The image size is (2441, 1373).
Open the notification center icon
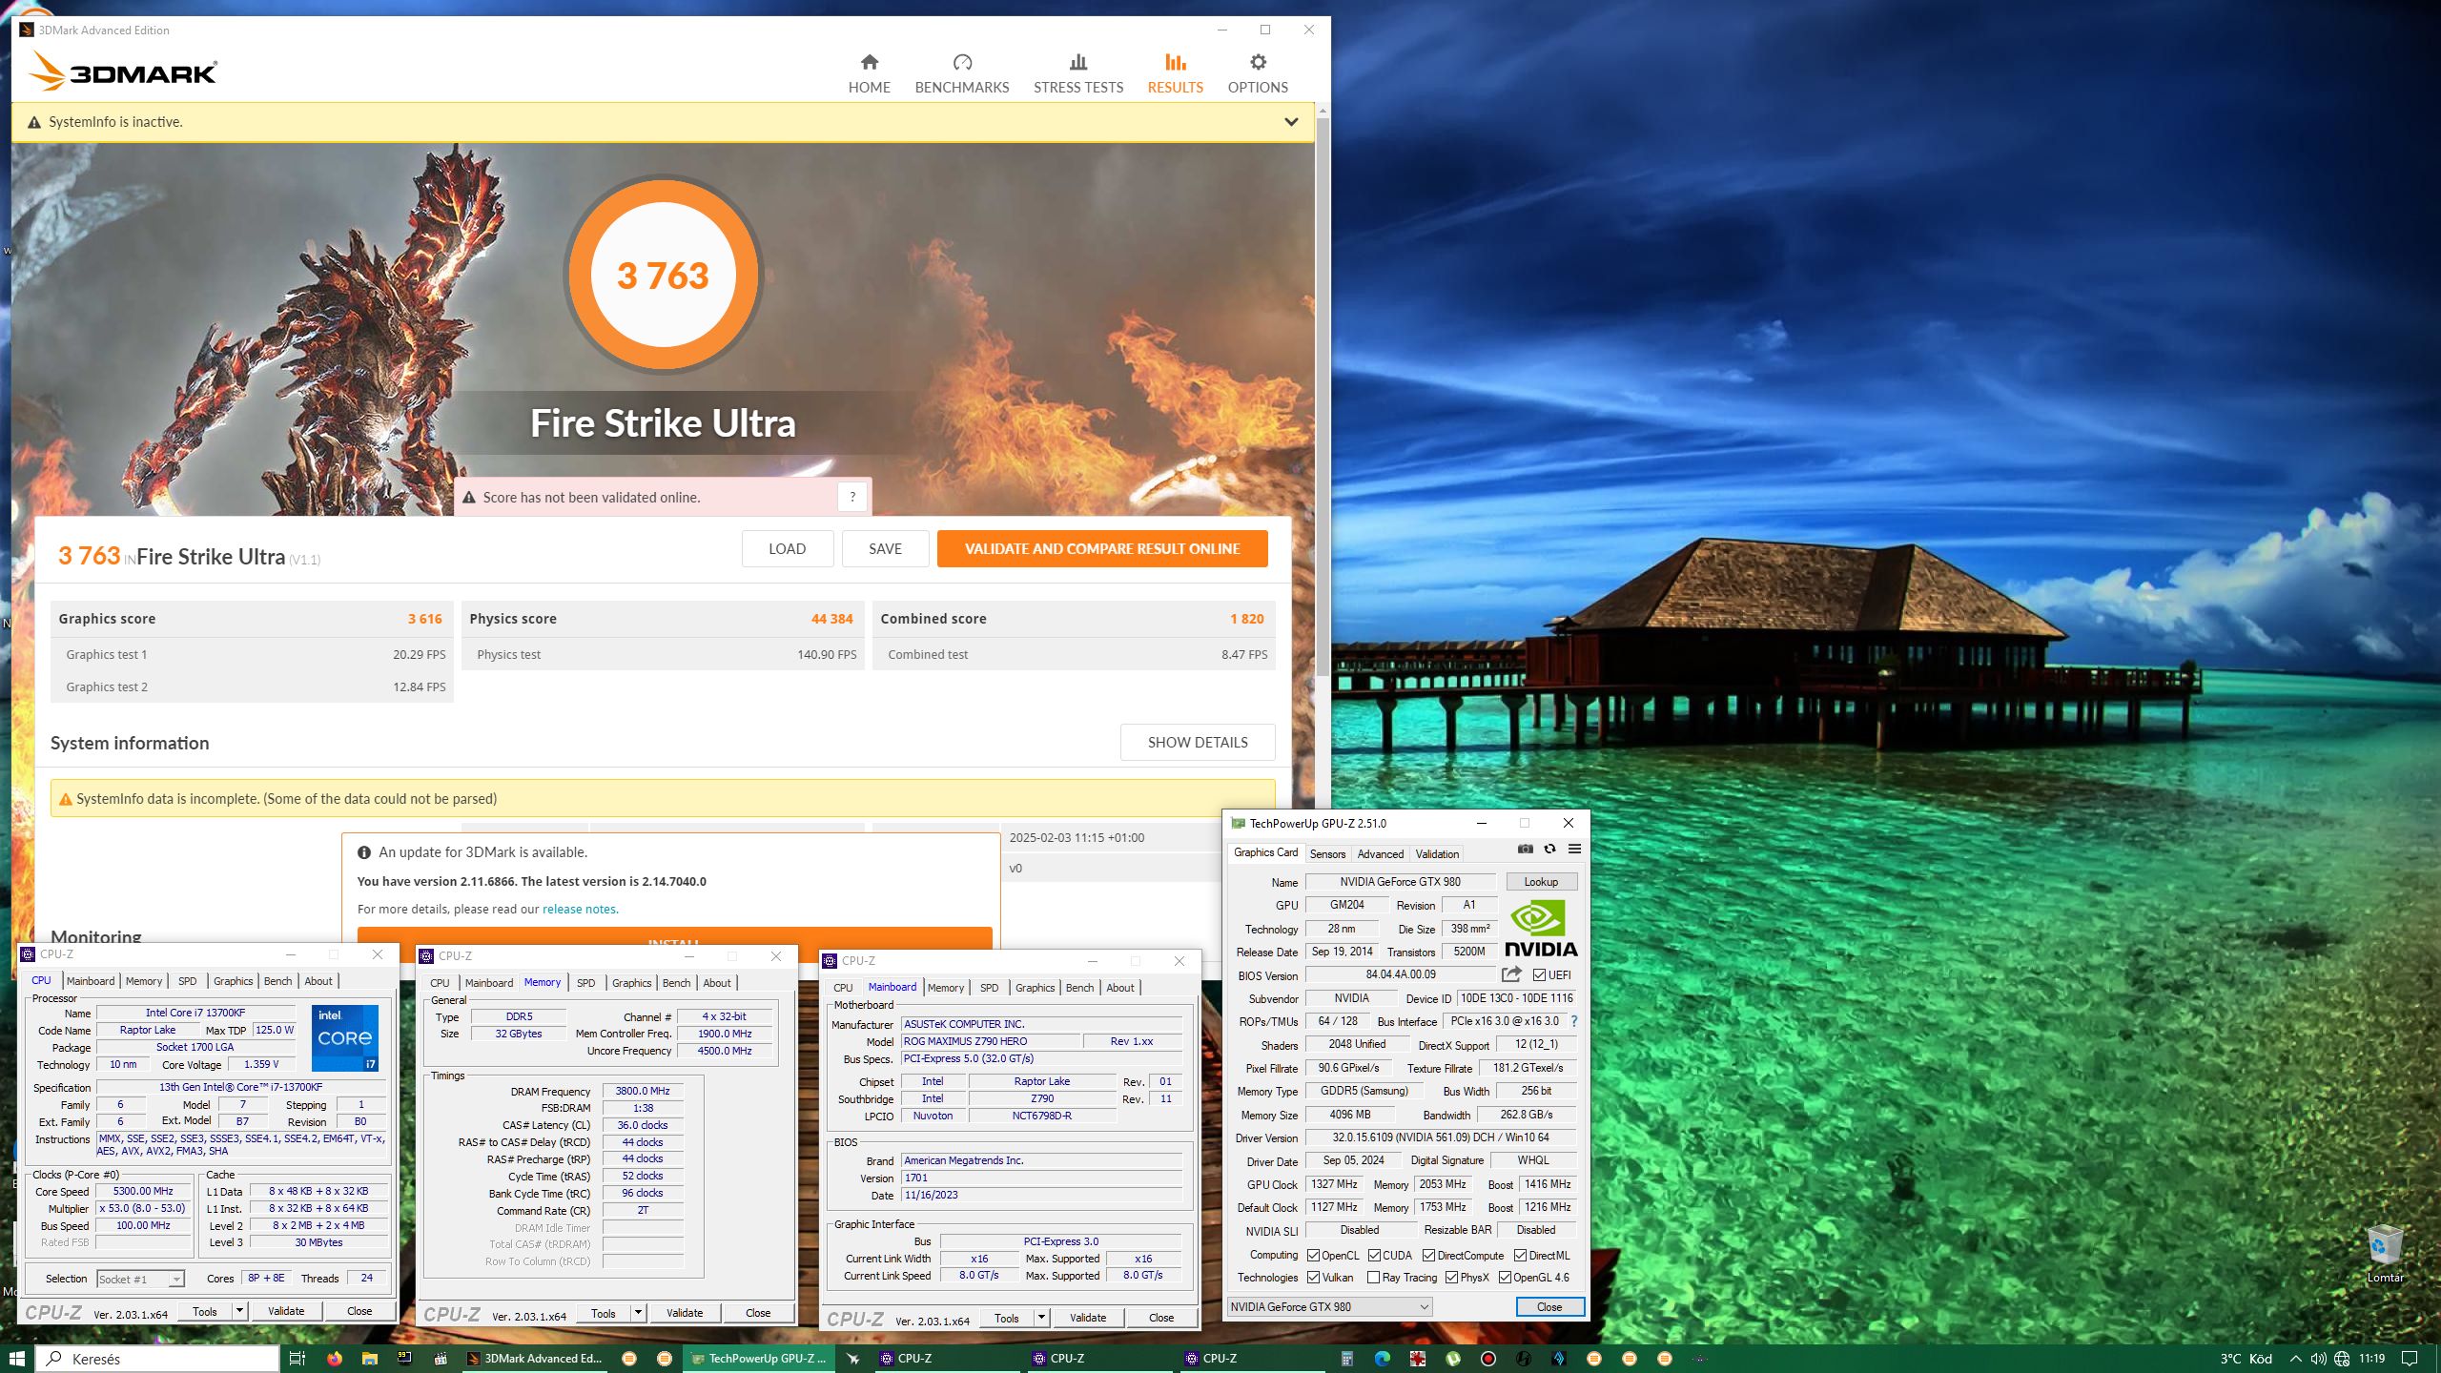coord(2410,1359)
